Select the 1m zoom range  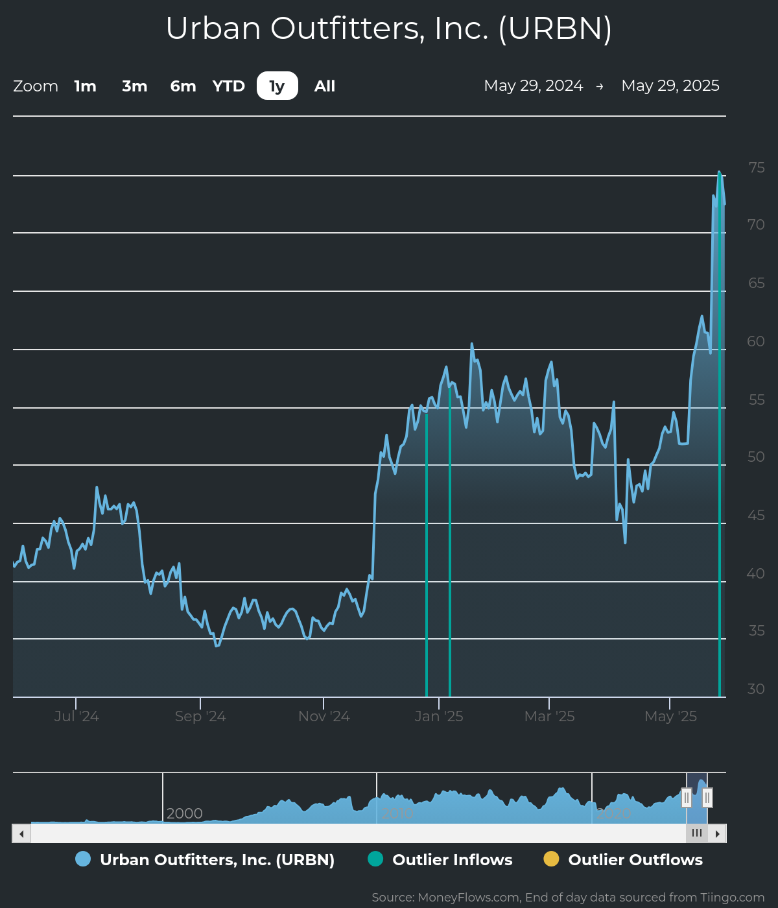pyautogui.click(x=85, y=86)
